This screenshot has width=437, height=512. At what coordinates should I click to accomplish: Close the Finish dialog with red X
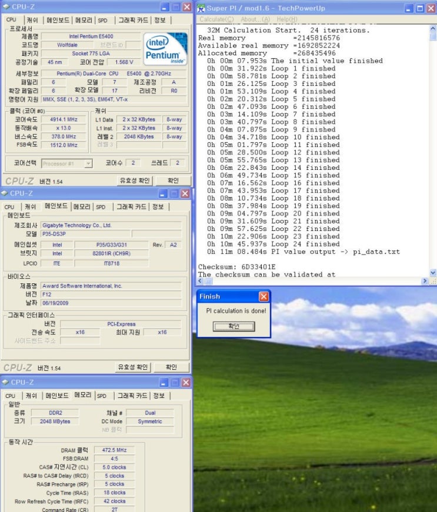(263, 296)
